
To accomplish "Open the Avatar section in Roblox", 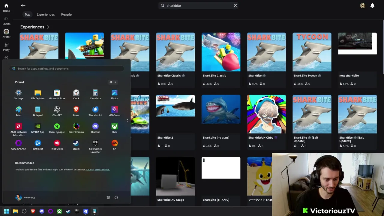I will pyautogui.click(x=6, y=34).
